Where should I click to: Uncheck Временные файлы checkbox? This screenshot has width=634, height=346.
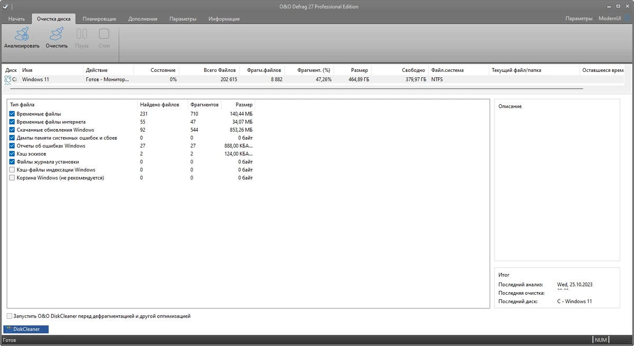coord(12,114)
